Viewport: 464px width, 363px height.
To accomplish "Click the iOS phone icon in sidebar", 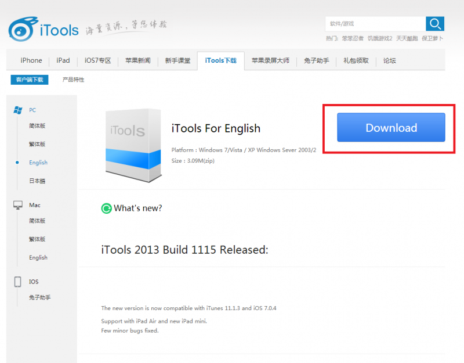I will [x=18, y=282].
